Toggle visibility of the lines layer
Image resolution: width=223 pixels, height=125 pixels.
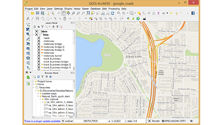pyautogui.click(x=36, y=35)
